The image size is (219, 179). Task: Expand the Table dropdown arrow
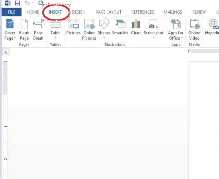point(55,38)
